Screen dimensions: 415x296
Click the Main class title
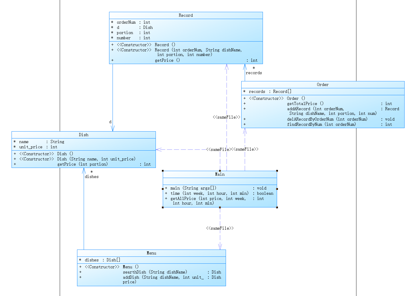tap(220, 174)
